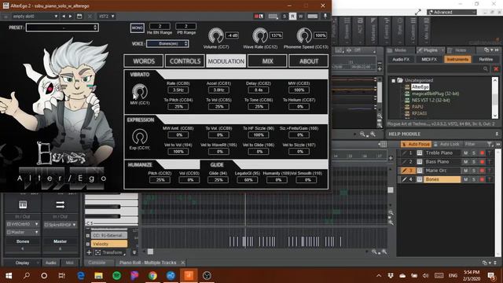Click the routing arrows icon in Master strip
This screenshot has height=283, width=503.
(x=61, y=204)
